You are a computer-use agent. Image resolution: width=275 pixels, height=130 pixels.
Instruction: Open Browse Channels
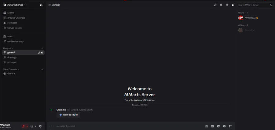point(23,18)
